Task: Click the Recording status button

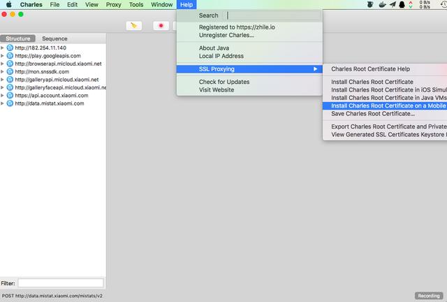Action: [429, 296]
